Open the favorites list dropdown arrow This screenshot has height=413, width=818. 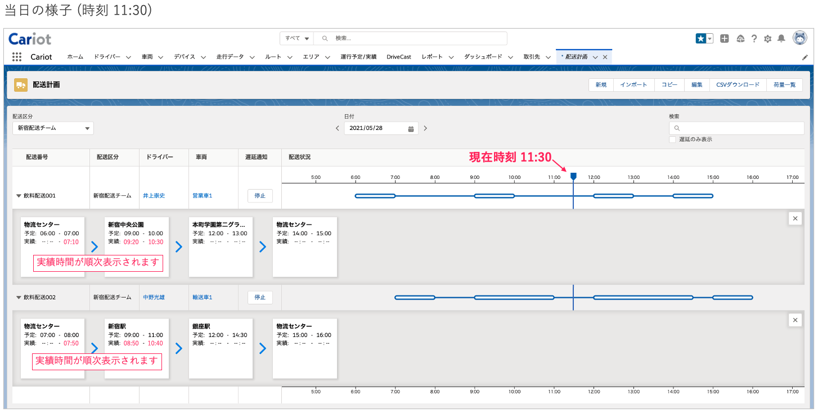pyautogui.click(x=710, y=38)
